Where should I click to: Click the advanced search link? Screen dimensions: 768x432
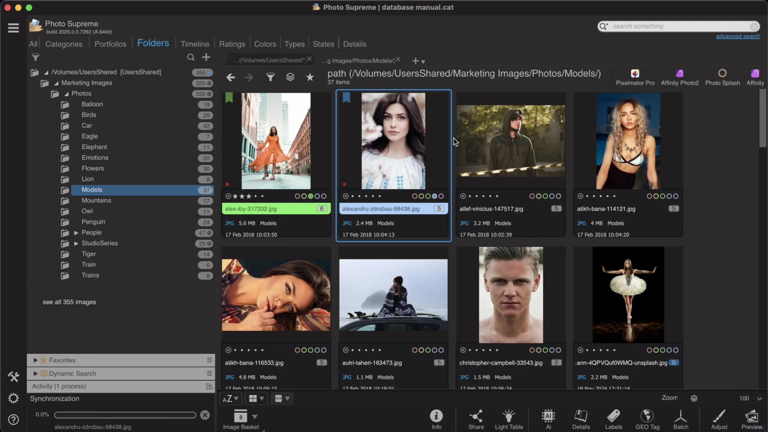(738, 36)
